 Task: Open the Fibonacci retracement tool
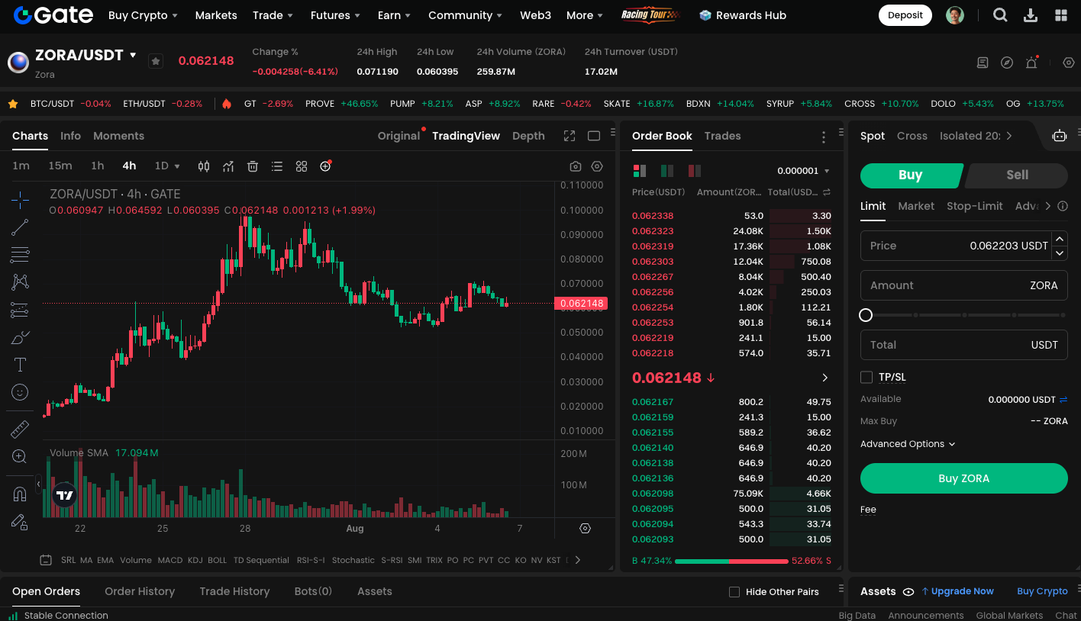coord(20,255)
